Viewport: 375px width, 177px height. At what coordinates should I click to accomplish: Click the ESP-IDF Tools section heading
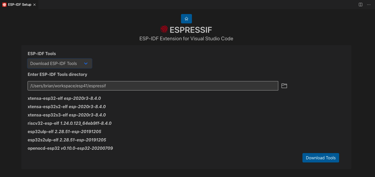click(x=42, y=54)
